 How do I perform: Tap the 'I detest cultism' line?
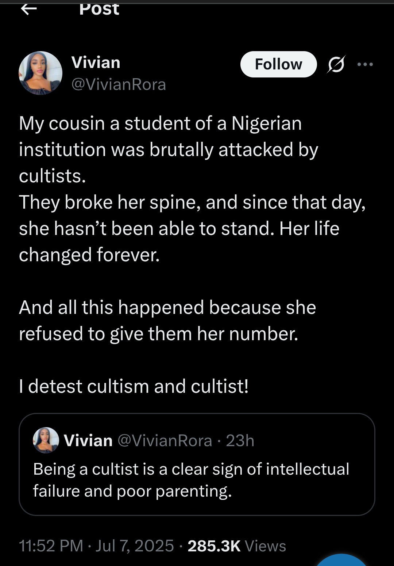134,386
